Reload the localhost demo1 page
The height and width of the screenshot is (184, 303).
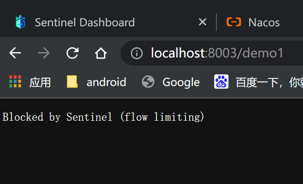pos(72,53)
